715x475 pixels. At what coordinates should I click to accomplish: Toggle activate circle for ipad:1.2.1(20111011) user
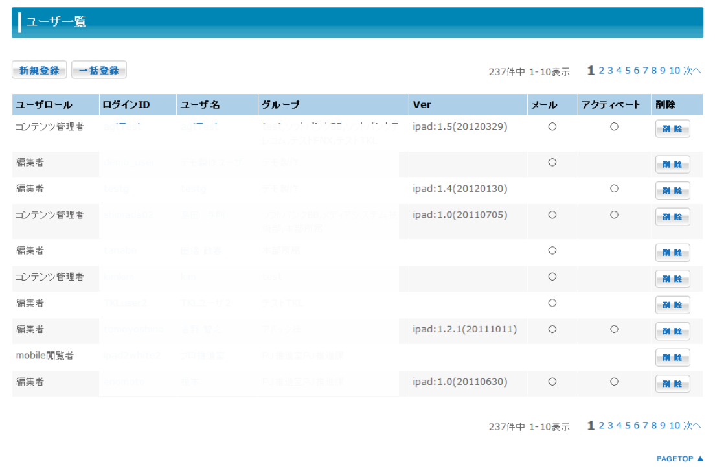(x=614, y=329)
